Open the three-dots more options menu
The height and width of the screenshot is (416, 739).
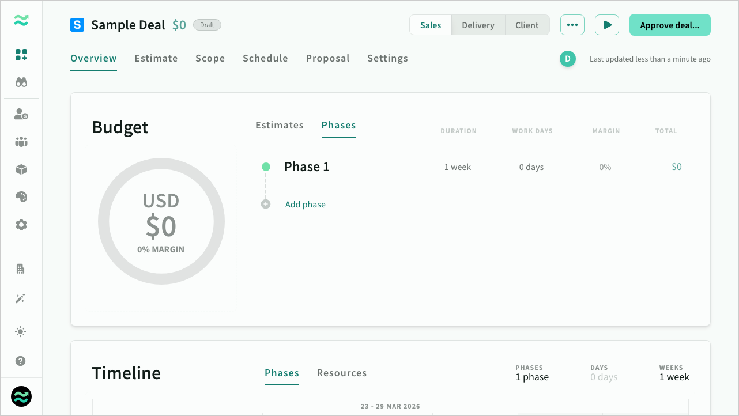coord(572,25)
